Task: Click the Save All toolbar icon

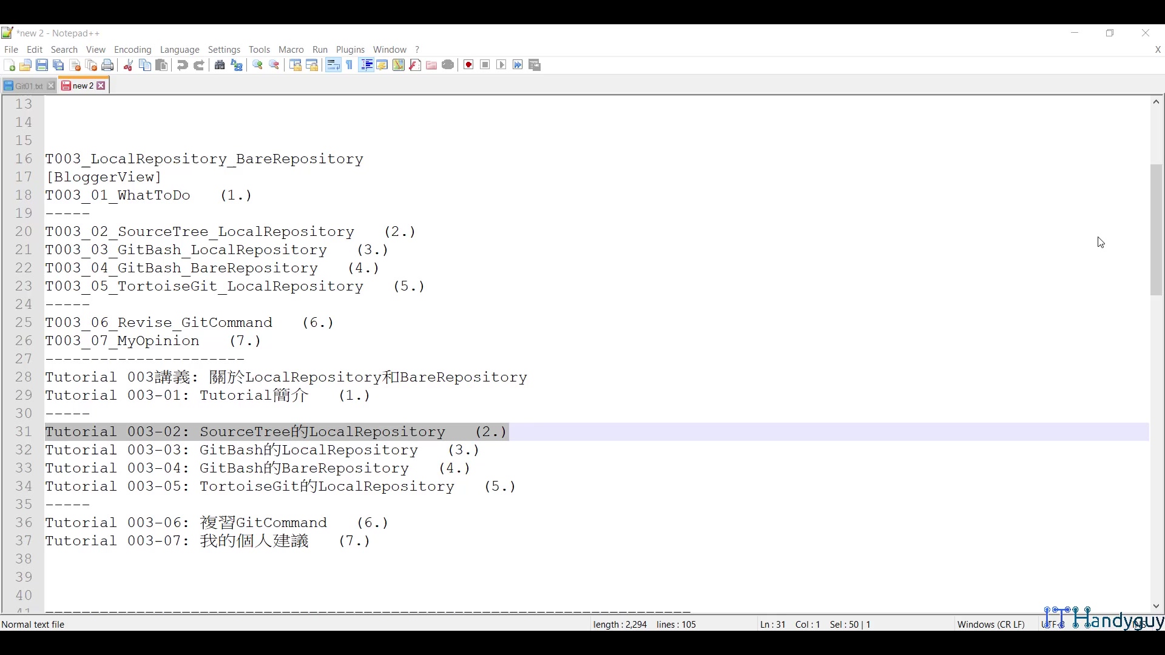Action: click(58, 65)
